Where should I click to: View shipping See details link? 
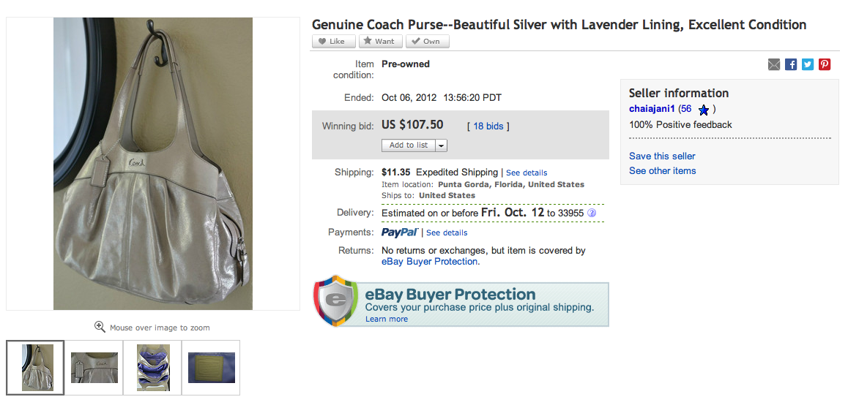point(527,173)
